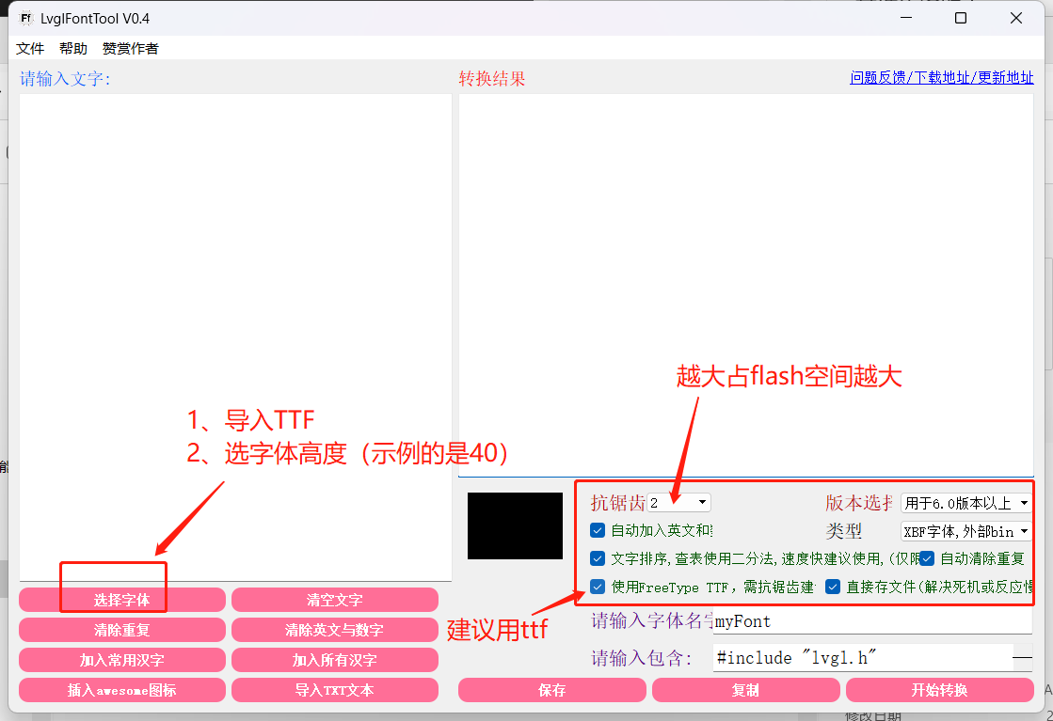Click the 导入TXT文本 button
1053x721 pixels.
tap(334, 690)
